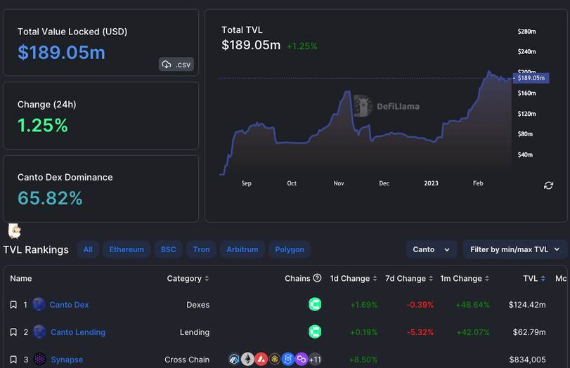
Task: Select the Polygon chain filter tab
Action: click(x=290, y=249)
